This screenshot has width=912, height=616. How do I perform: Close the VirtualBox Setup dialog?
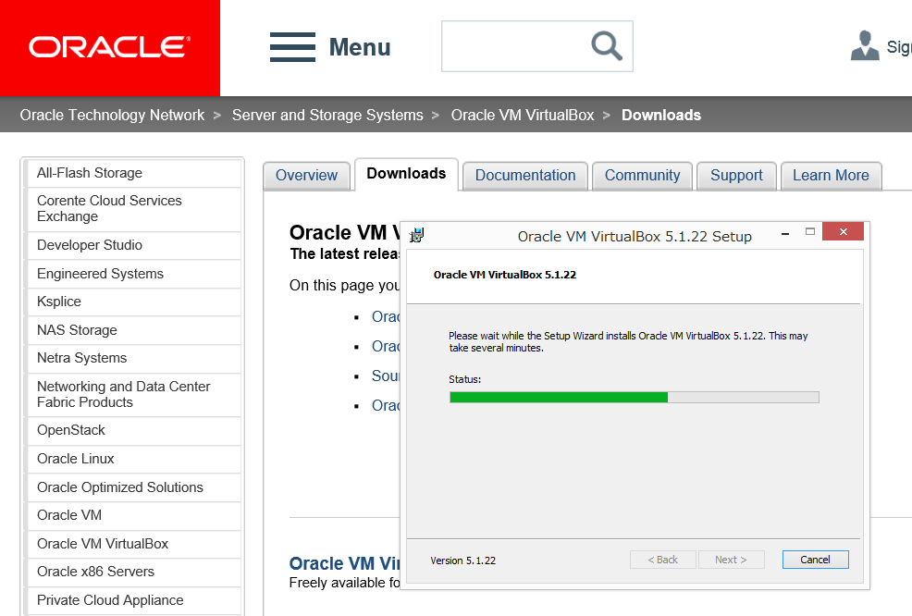[844, 231]
